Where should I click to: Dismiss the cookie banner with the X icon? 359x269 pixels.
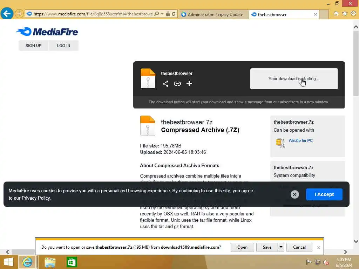(x=294, y=194)
